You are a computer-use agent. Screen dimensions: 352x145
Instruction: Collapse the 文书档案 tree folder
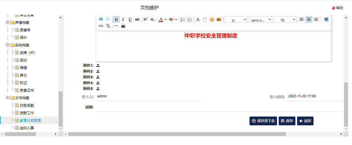pyautogui.click(x=8, y=98)
